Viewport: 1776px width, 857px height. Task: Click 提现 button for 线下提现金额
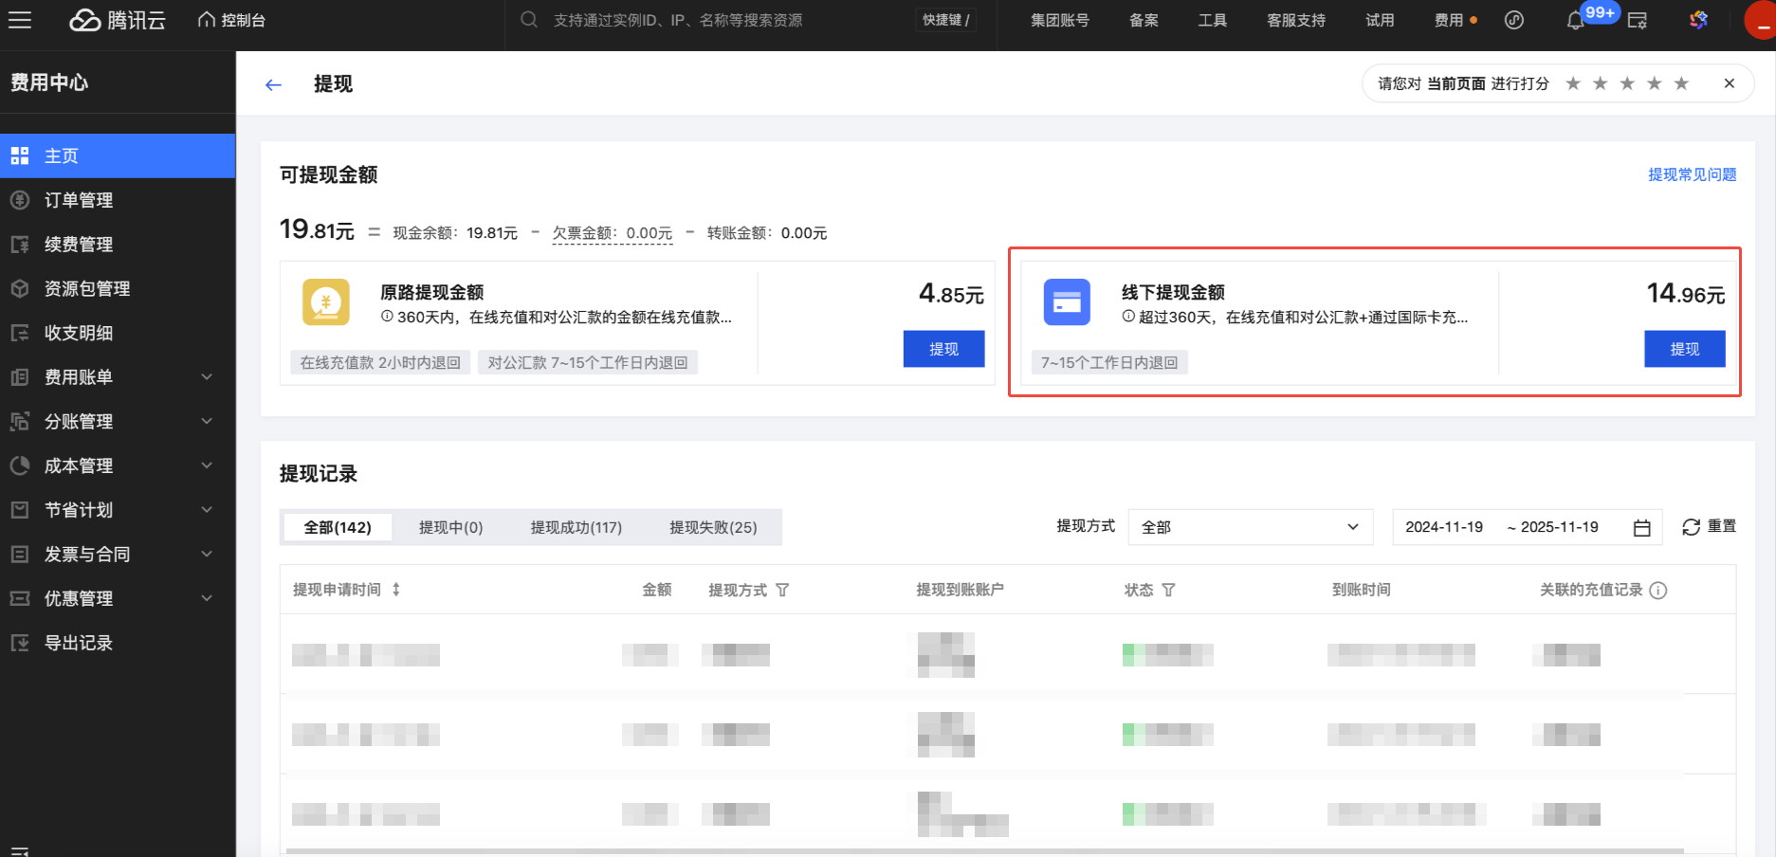point(1684,349)
